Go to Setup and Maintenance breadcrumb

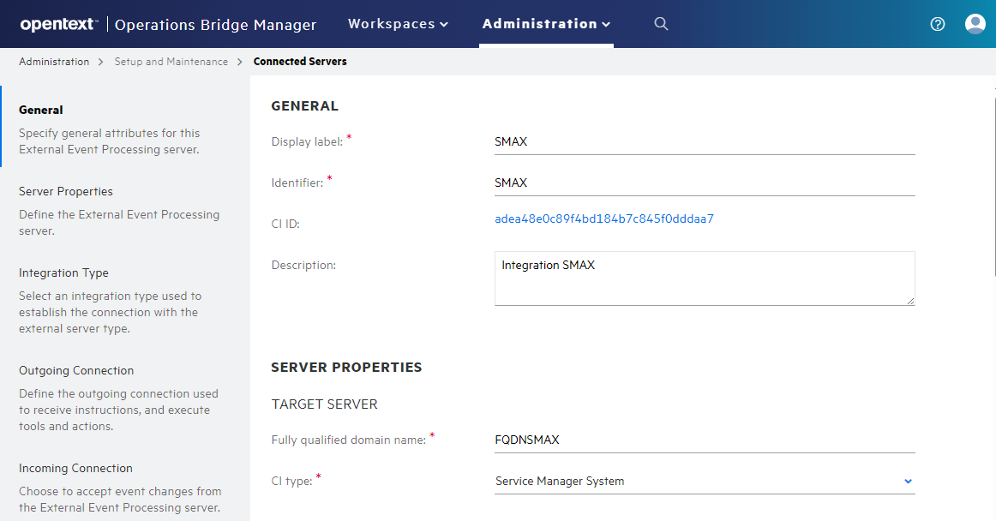point(171,62)
